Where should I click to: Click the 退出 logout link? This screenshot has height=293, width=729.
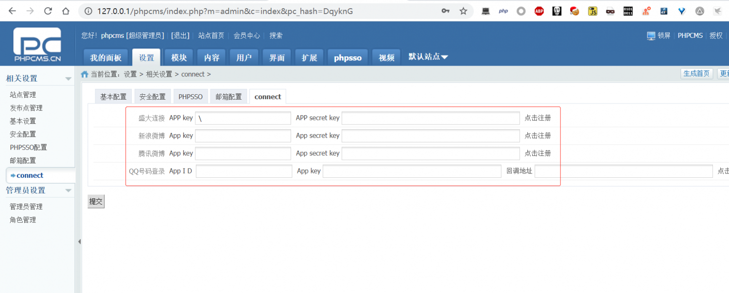pyautogui.click(x=180, y=35)
